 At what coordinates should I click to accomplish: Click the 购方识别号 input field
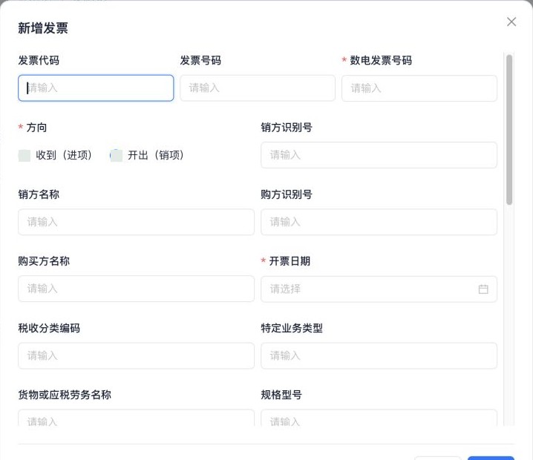379,222
